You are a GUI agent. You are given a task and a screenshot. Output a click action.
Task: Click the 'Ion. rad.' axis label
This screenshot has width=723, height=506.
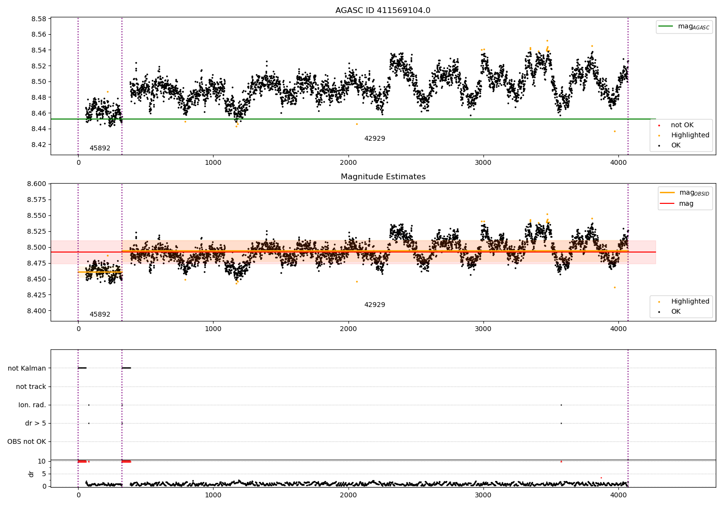pyautogui.click(x=32, y=405)
